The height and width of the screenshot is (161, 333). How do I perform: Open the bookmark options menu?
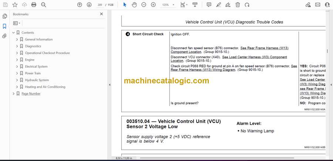click(17, 23)
